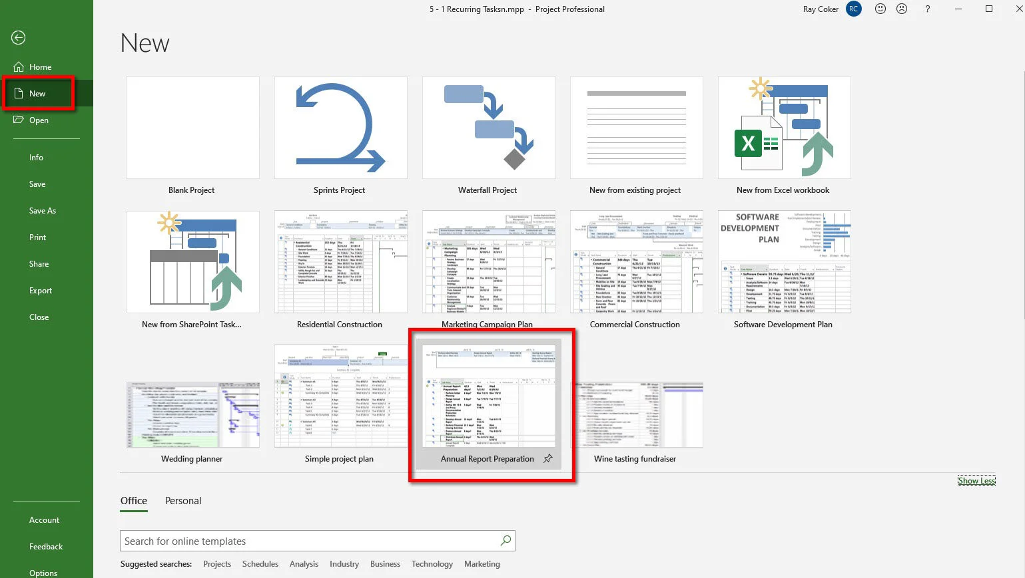The width and height of the screenshot is (1025, 578).
Task: Click the Home house icon
Action: [x=19, y=67]
